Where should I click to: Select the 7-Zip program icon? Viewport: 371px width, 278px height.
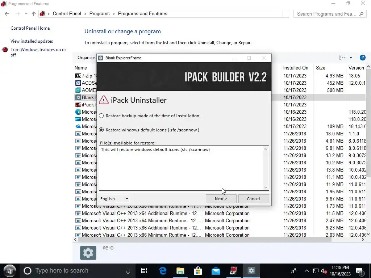(x=78, y=76)
